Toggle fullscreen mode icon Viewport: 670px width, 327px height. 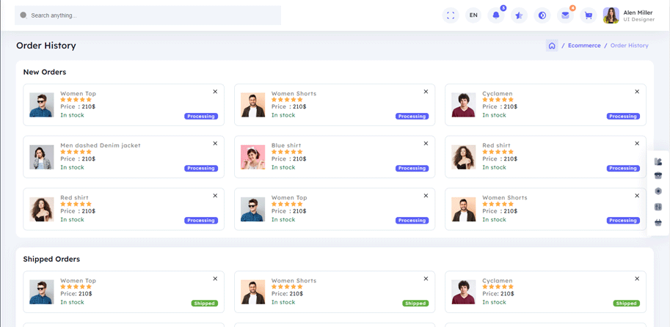(451, 15)
